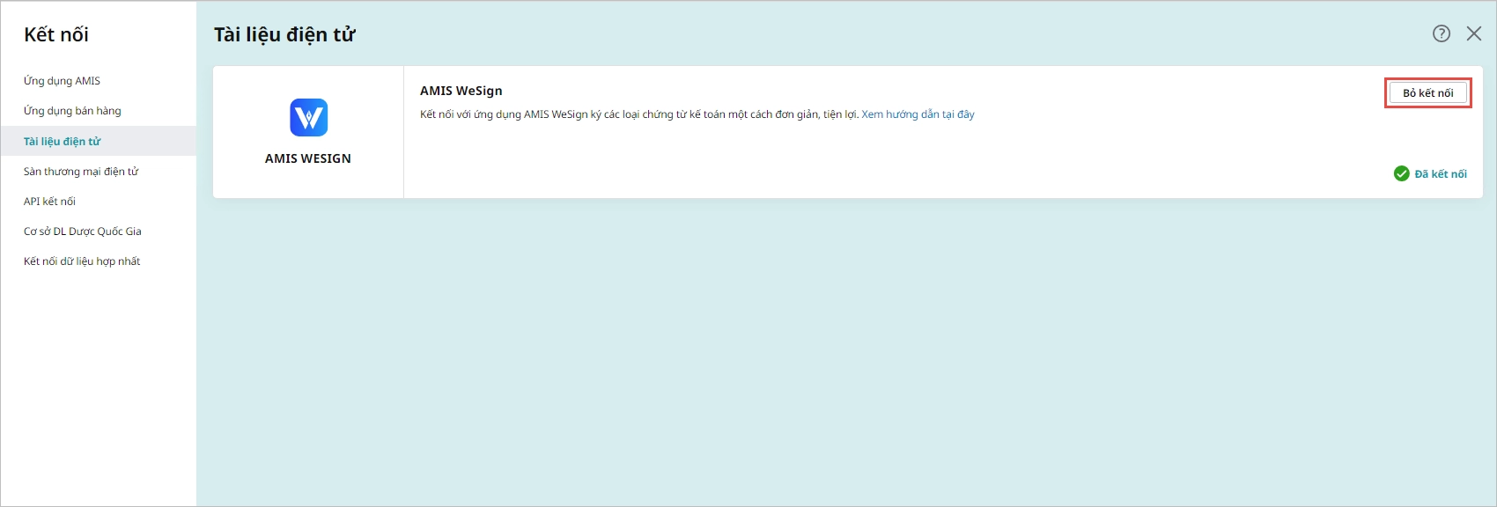Select Cơ sở DL Dược Quốc Gia

(99, 231)
